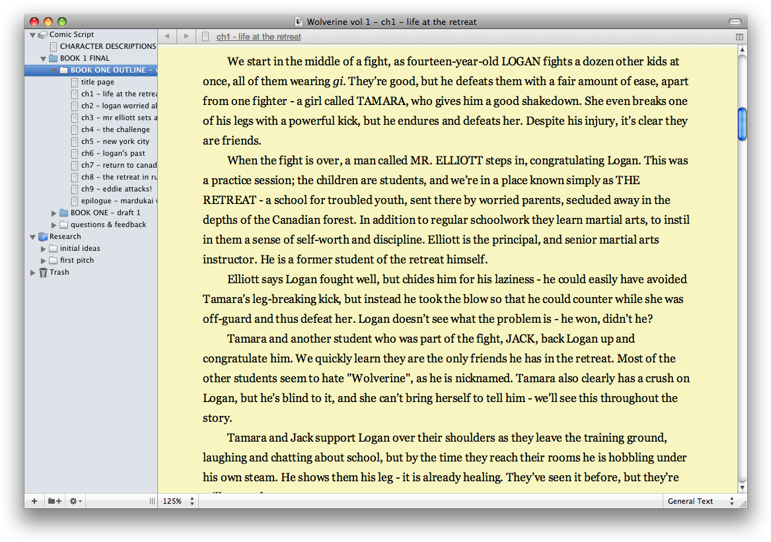
Task: Click the add folder icon in footer
Action: click(54, 501)
